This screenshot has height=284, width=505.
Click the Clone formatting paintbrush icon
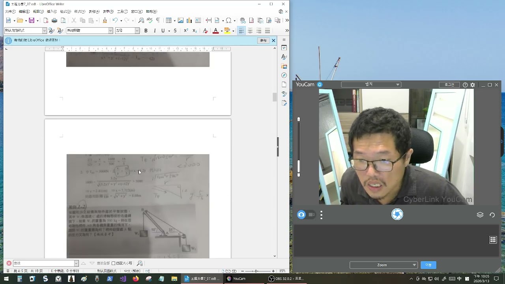(x=105, y=21)
